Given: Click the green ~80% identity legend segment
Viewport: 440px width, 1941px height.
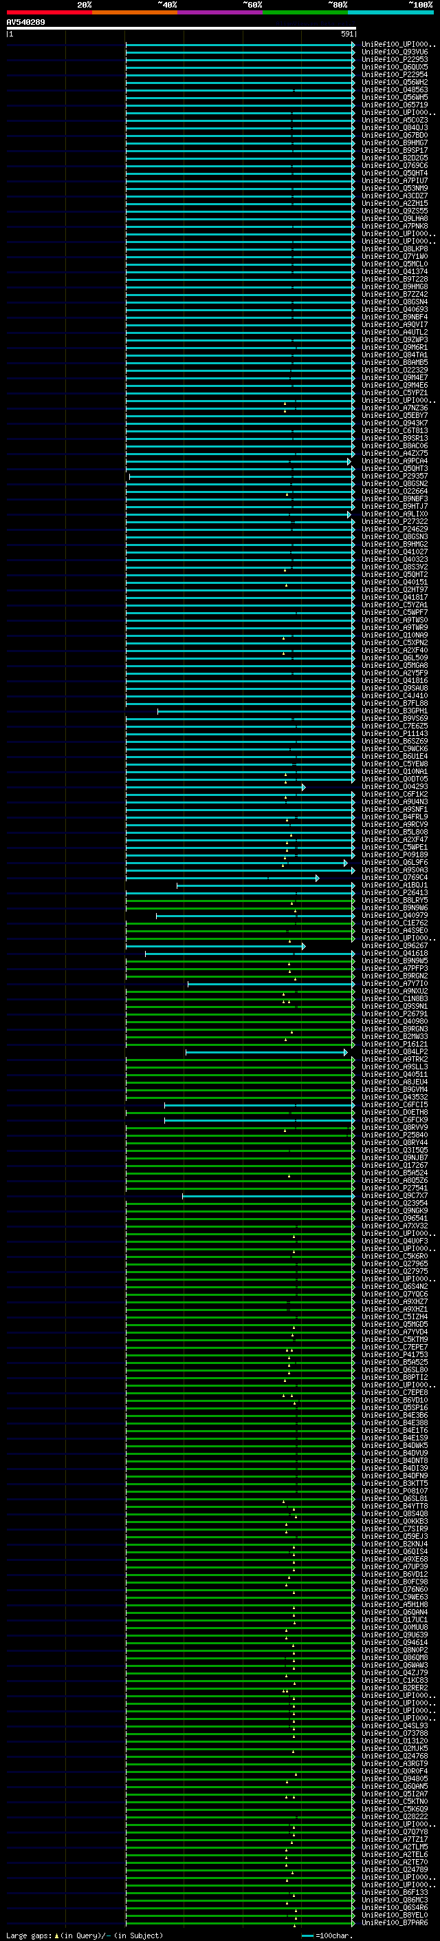Looking at the screenshot, I should coord(305,12).
